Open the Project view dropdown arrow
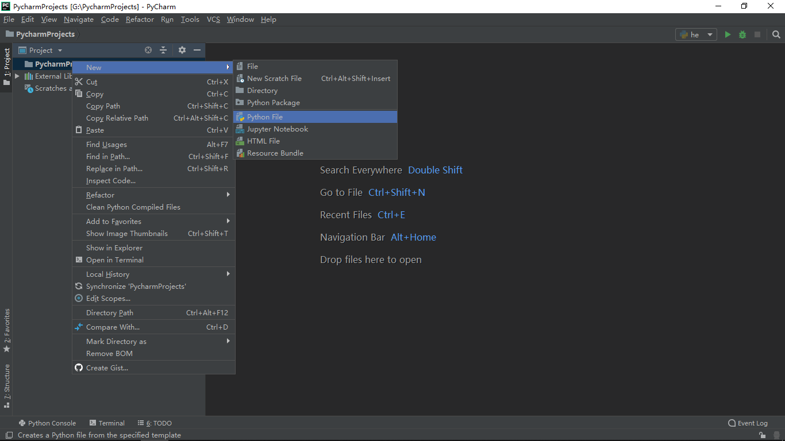 60,51
